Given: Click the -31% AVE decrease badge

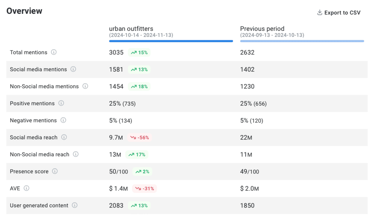Looking at the screenshot, I should tap(144, 188).
